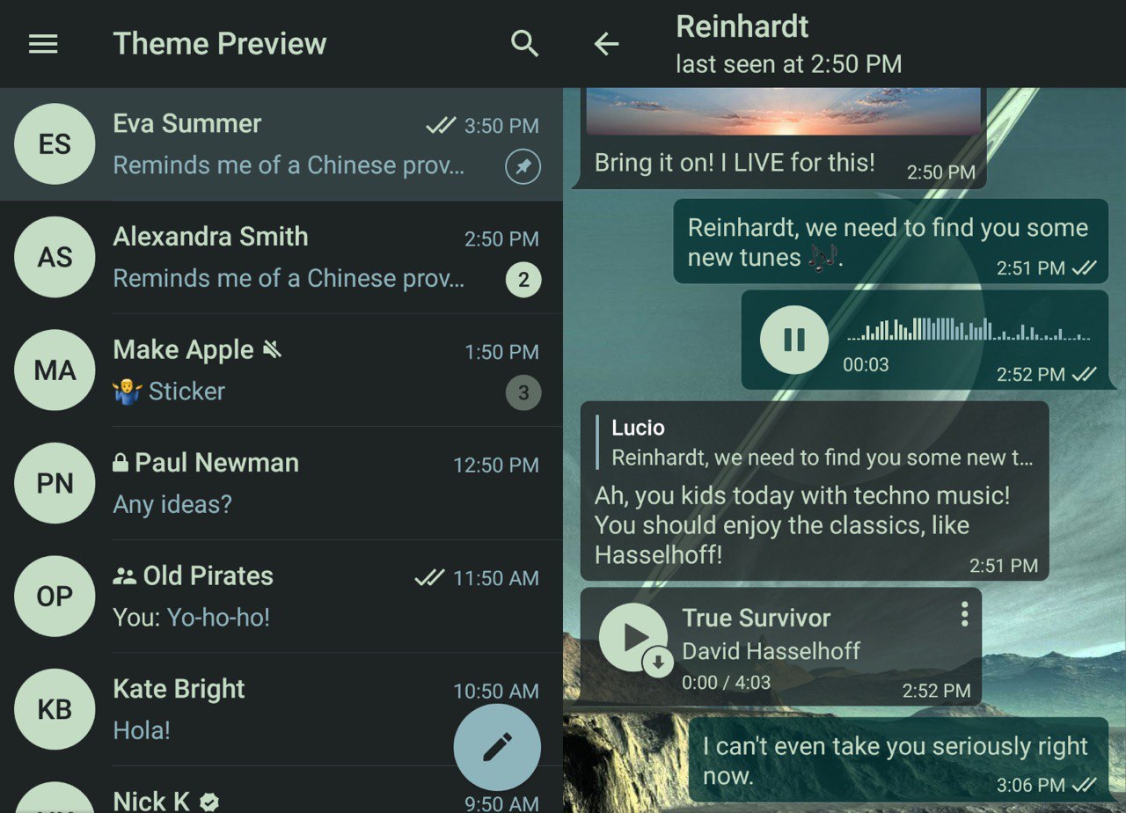
Task: Click the 10:50 AM timestamp on Kate Bright
Action: 496,692
